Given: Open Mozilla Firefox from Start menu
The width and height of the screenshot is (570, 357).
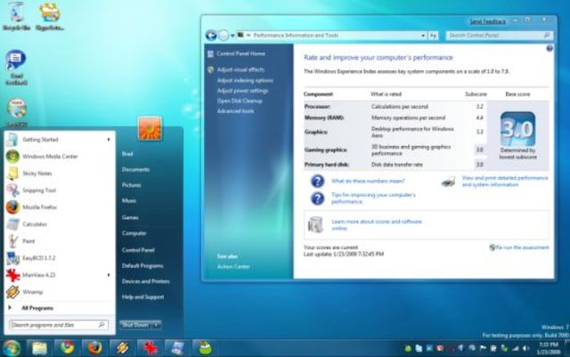Looking at the screenshot, I should tap(58, 207).
